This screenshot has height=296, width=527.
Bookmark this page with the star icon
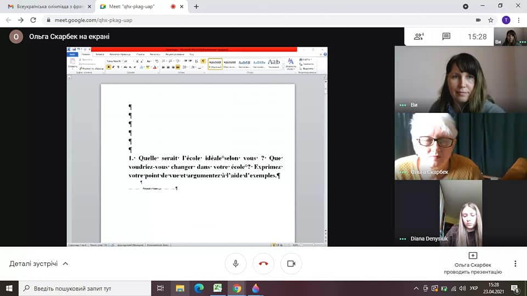tap(491, 20)
